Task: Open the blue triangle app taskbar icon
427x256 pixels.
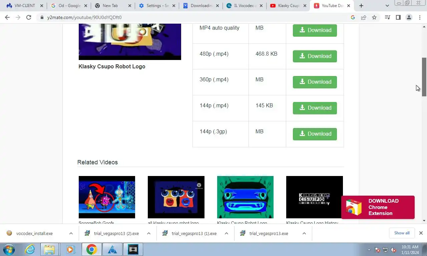Action: 112,249
